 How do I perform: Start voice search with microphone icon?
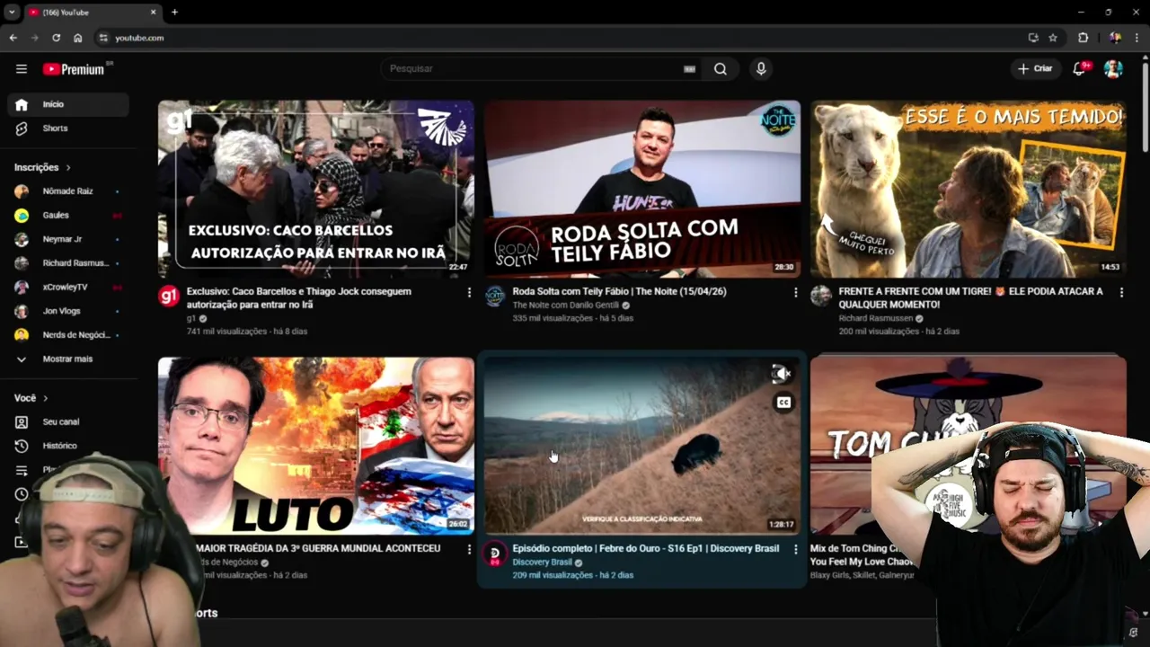click(x=761, y=69)
